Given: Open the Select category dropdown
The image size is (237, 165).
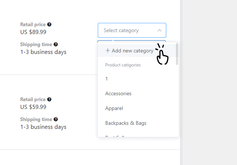Looking at the screenshot, I should 132,30.
